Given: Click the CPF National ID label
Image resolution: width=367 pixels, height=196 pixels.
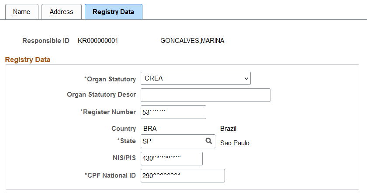Looking at the screenshot, I should [110, 175].
